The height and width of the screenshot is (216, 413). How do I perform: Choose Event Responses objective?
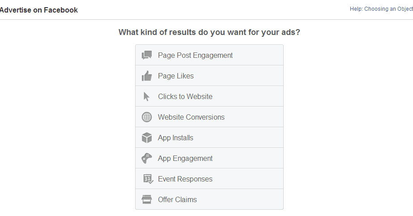click(209, 179)
